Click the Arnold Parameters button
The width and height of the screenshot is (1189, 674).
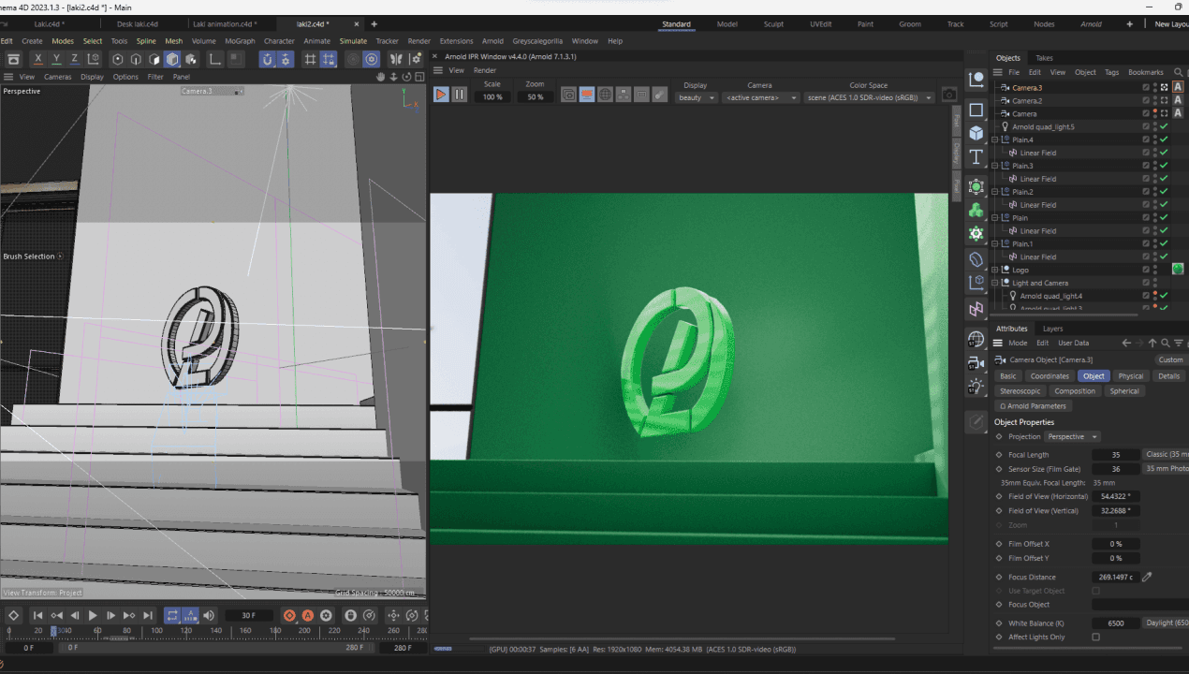(x=1032, y=406)
